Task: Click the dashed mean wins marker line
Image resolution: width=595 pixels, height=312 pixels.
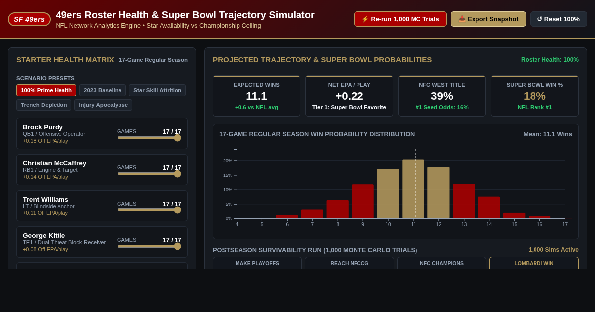Action: tap(416, 184)
